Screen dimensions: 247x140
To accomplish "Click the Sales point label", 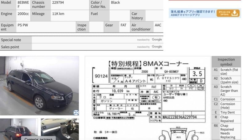I will [x=10, y=47].
